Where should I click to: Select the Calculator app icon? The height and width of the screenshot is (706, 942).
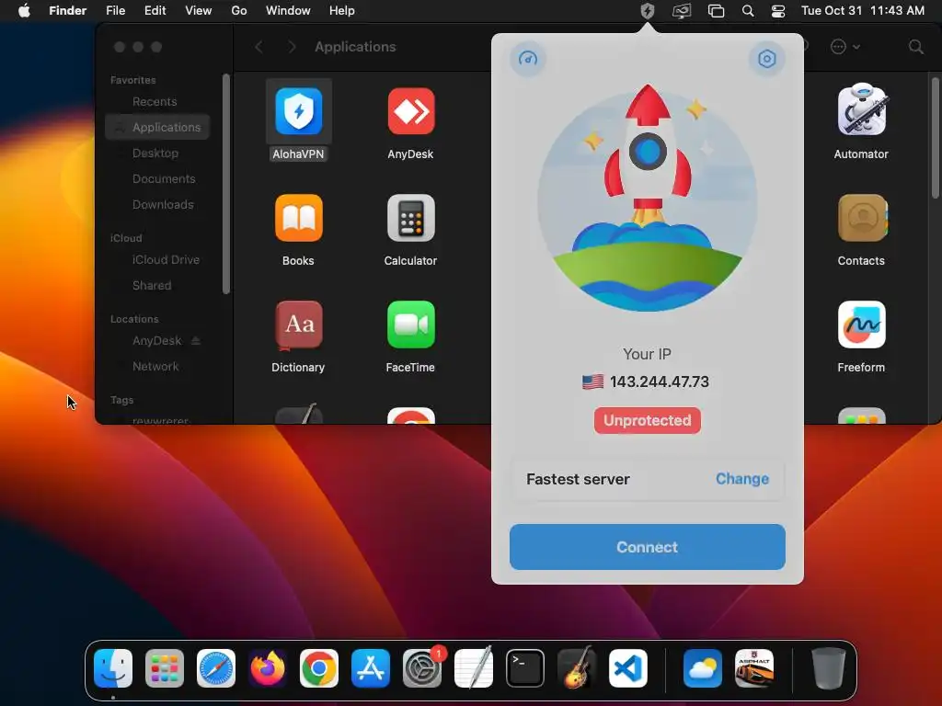click(411, 218)
